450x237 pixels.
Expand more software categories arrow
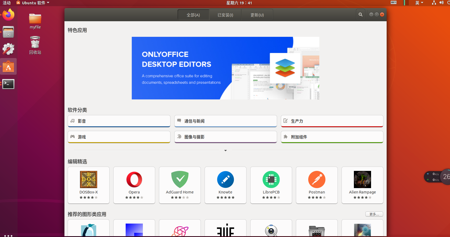[x=226, y=150]
